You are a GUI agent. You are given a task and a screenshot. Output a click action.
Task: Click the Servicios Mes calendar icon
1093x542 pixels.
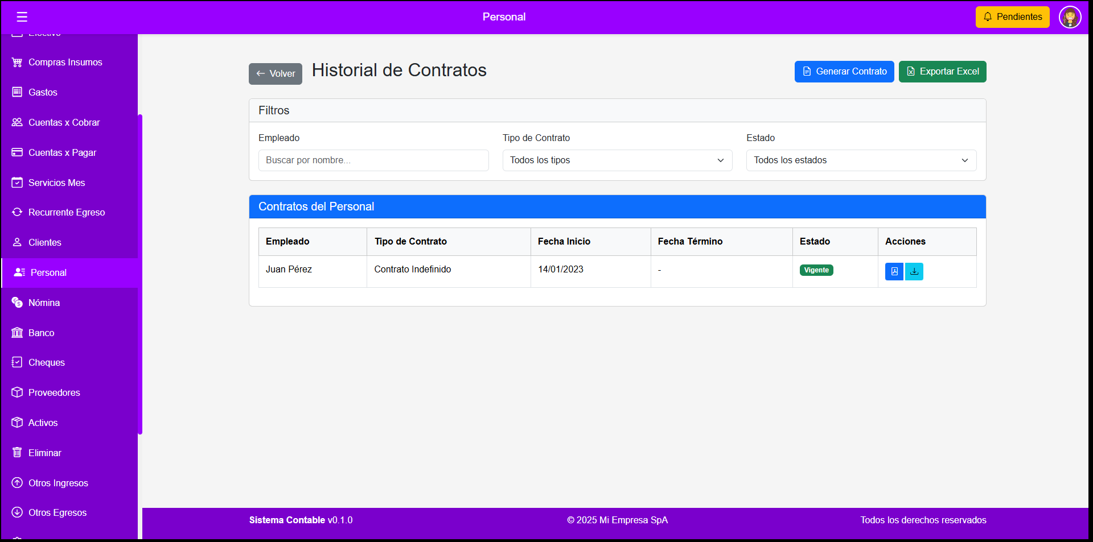pyautogui.click(x=17, y=183)
